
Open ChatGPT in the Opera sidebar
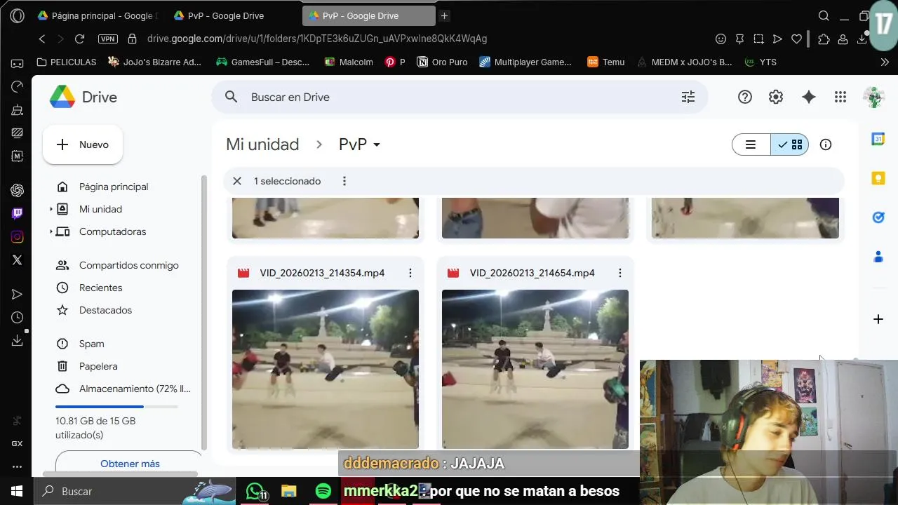(17, 190)
